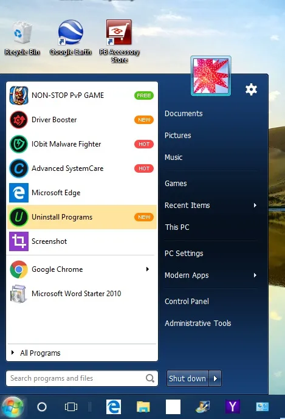Click the search magnifier icon

click(150, 378)
